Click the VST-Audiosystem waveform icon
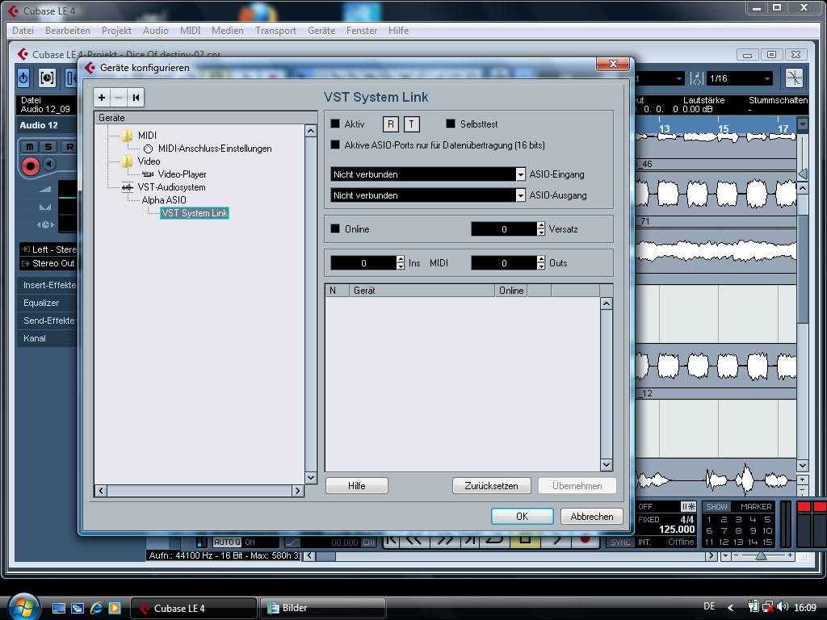This screenshot has width=827, height=620. tap(127, 187)
